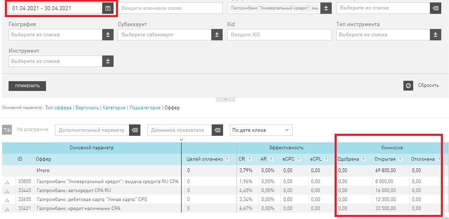
Task: Open calendar picker for date range
Action: (107, 8)
